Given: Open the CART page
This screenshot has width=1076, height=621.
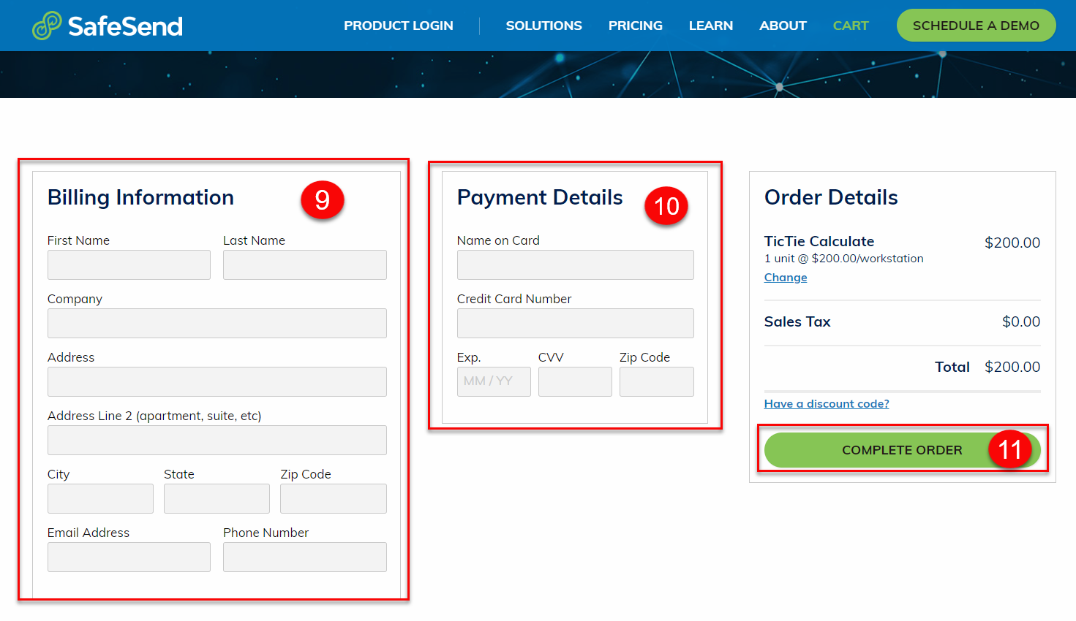Looking at the screenshot, I should point(851,25).
